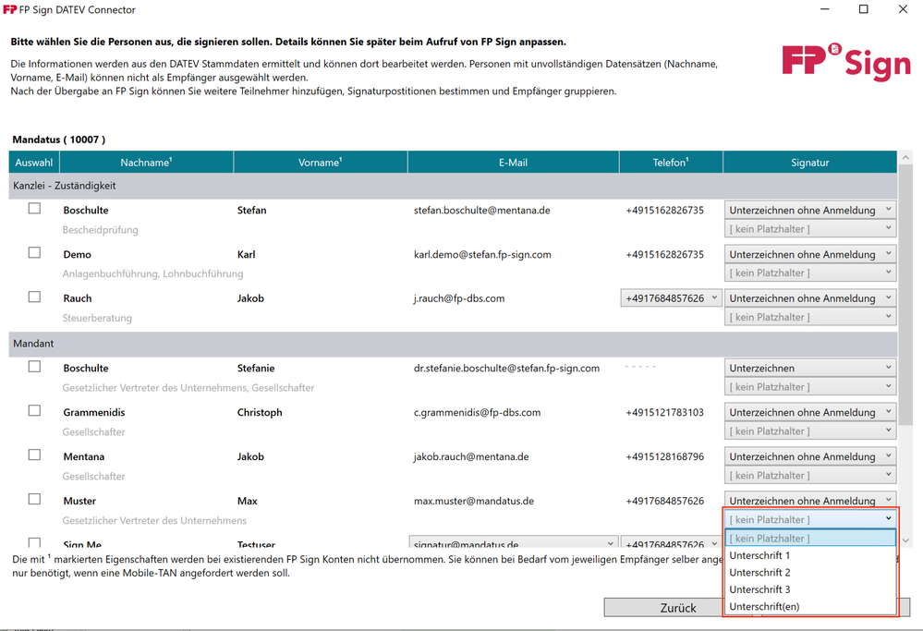
Task: Choose 'Unterschrift 1' from the list
Action: (810, 555)
